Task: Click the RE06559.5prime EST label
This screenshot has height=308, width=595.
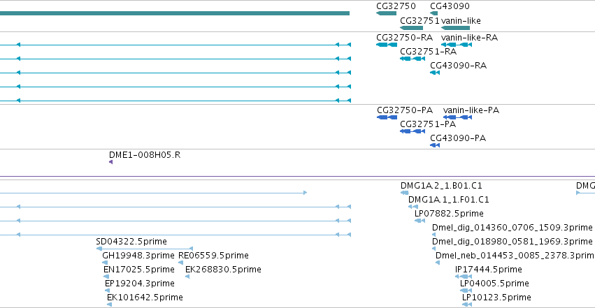Action: pos(213,256)
